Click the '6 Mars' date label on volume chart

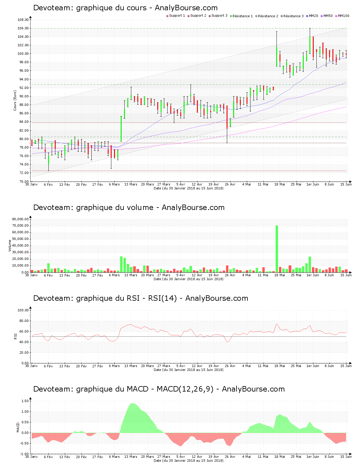point(114,275)
